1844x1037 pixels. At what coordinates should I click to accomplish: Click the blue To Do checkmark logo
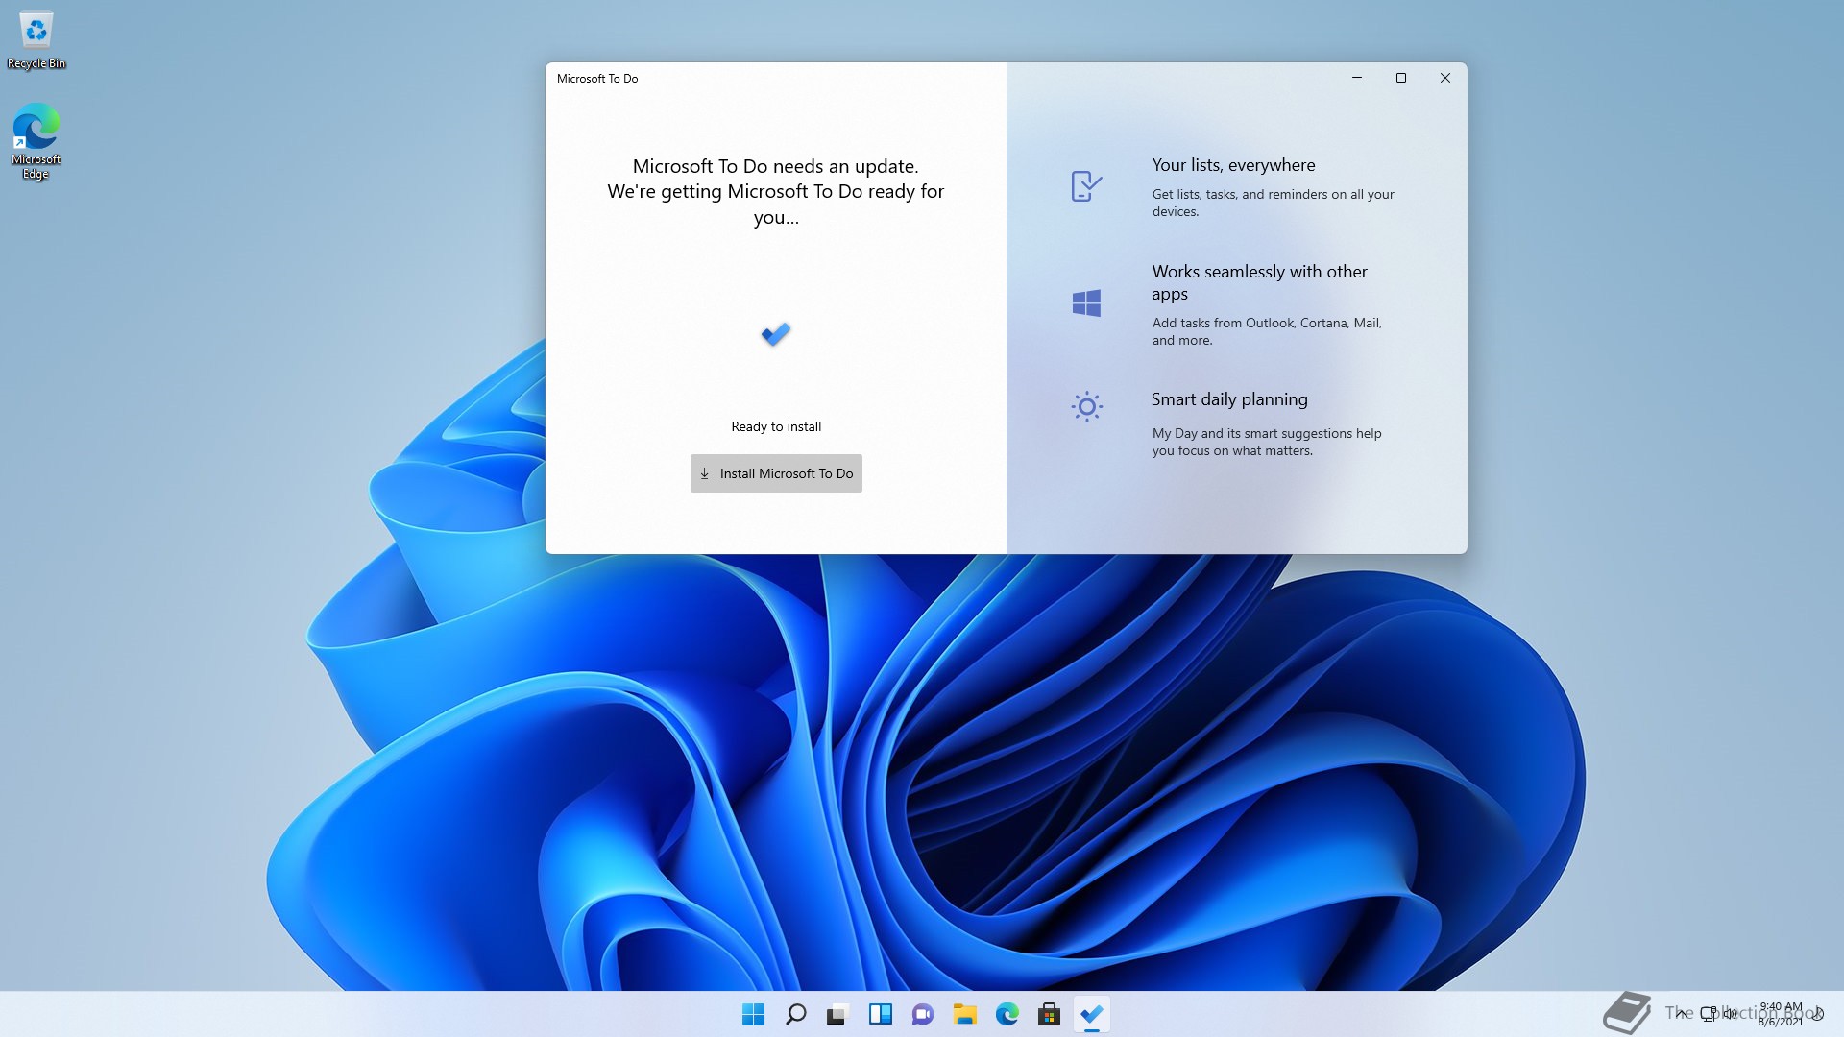point(776,334)
